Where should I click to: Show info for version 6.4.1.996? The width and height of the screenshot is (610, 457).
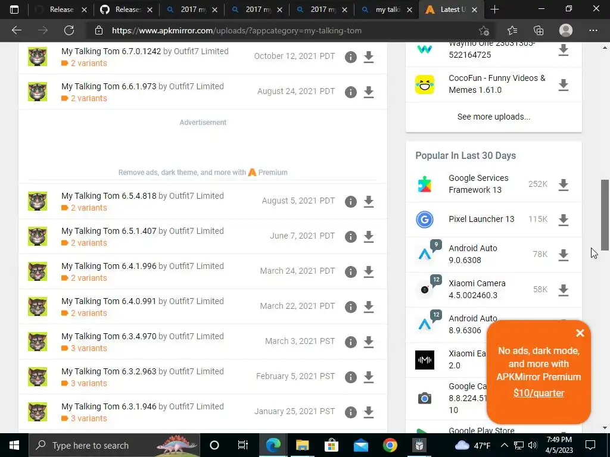350,271
